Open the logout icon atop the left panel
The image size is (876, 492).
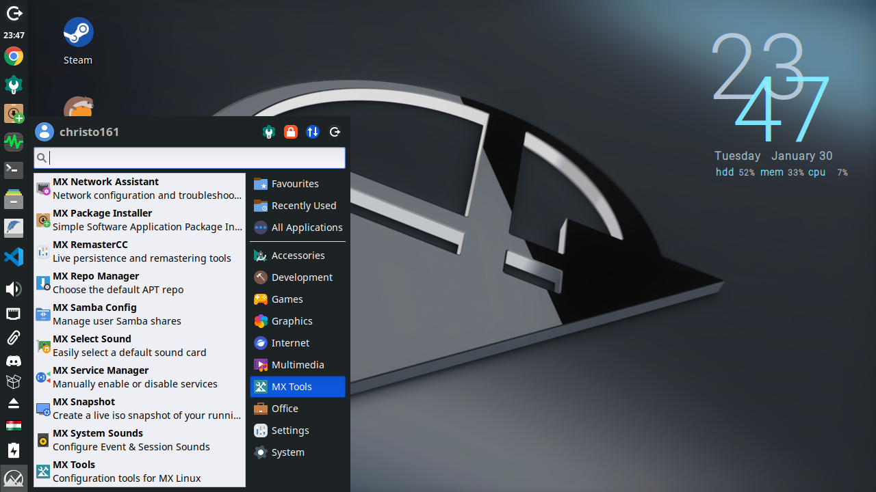click(x=14, y=12)
